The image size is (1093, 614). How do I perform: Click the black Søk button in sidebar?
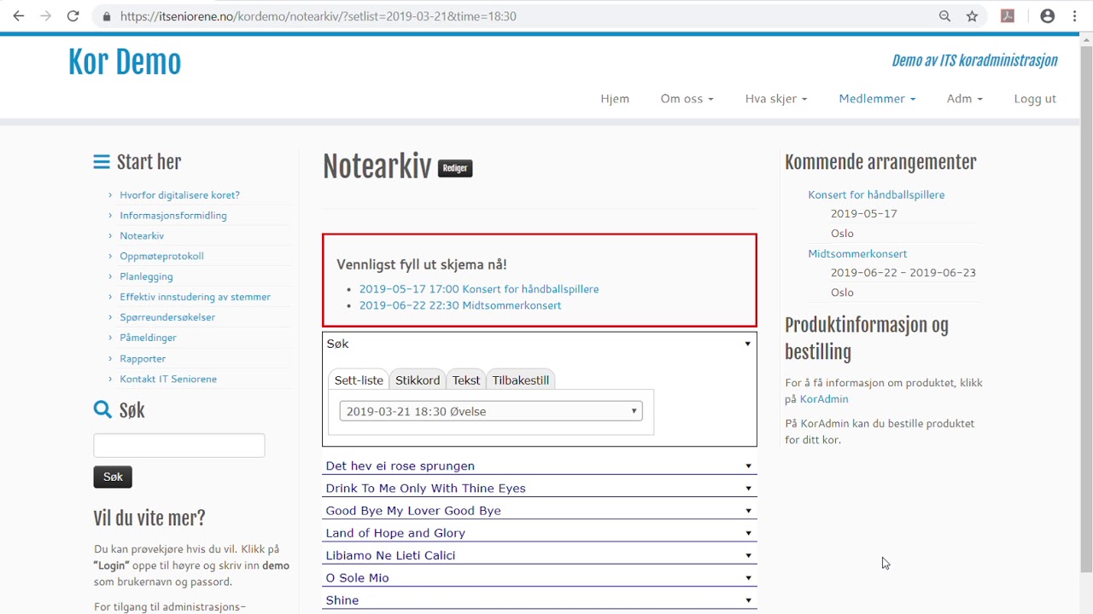[113, 478]
